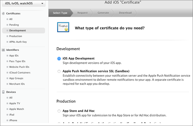Open Production certificates in sidebar
The width and height of the screenshot is (193, 126).
click(15, 36)
